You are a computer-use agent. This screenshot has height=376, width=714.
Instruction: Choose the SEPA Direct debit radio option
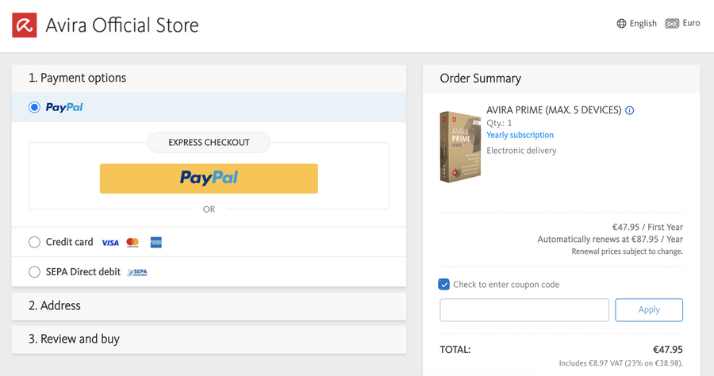click(x=34, y=272)
